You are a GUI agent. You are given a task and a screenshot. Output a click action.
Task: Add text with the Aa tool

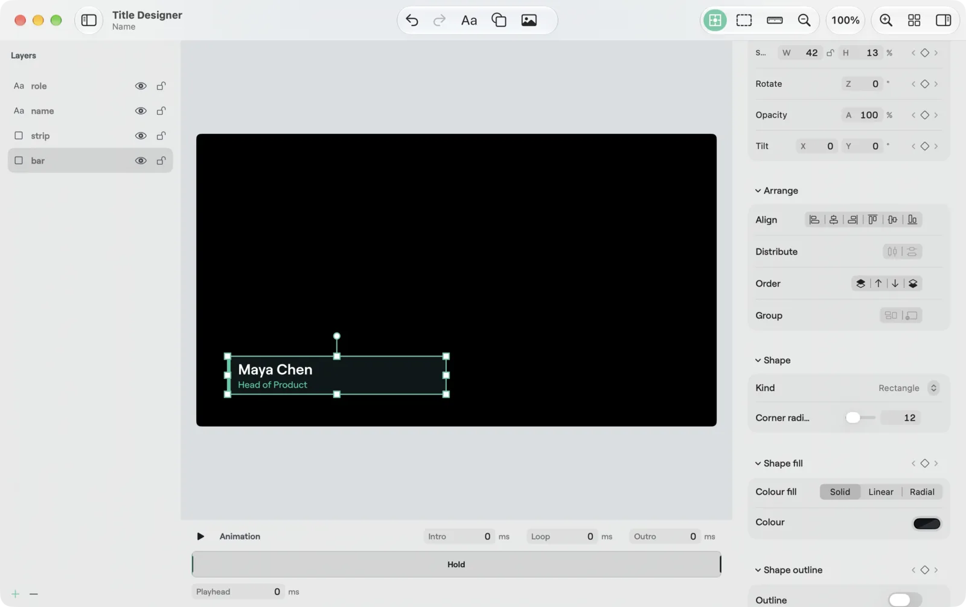click(x=469, y=20)
